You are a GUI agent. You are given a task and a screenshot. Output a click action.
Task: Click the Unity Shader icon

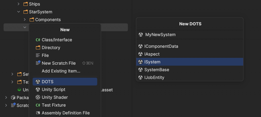point(38,97)
